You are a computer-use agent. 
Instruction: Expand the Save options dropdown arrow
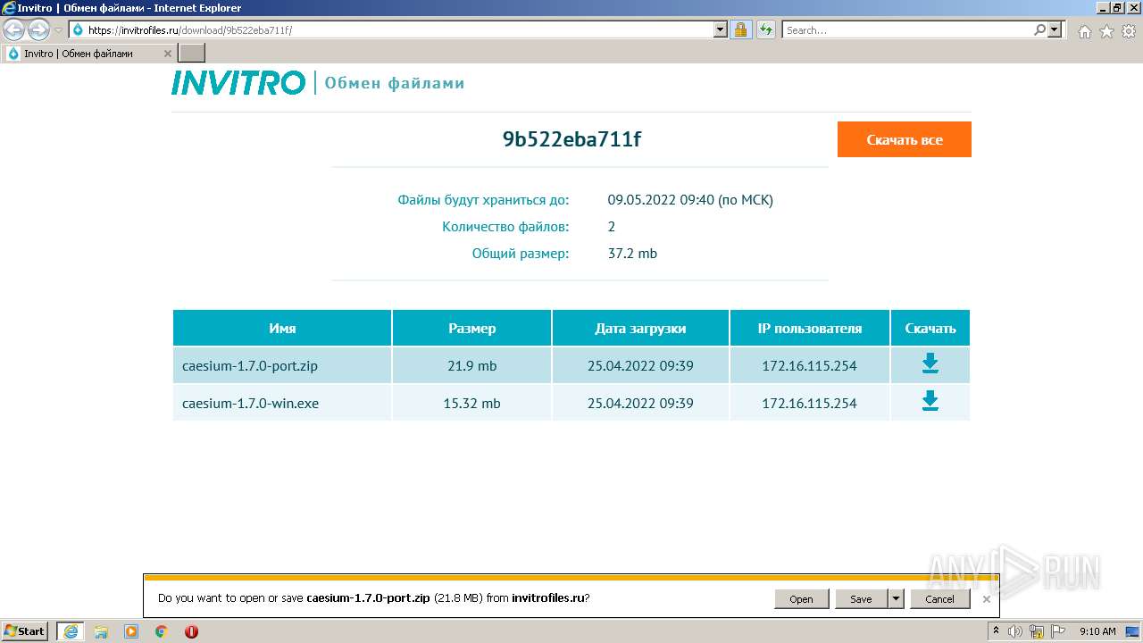(896, 598)
